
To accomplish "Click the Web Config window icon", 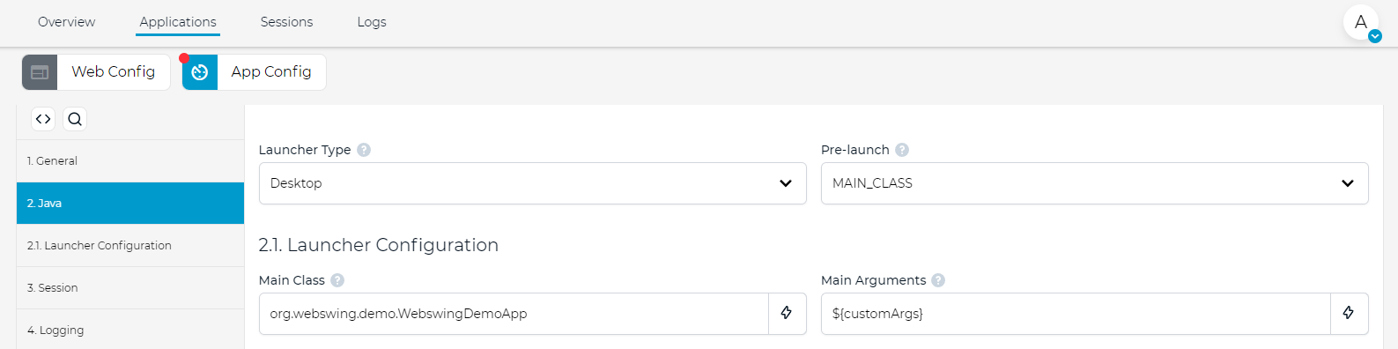I will (40, 72).
